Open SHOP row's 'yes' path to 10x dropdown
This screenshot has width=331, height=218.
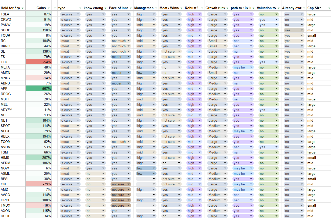point(243,30)
